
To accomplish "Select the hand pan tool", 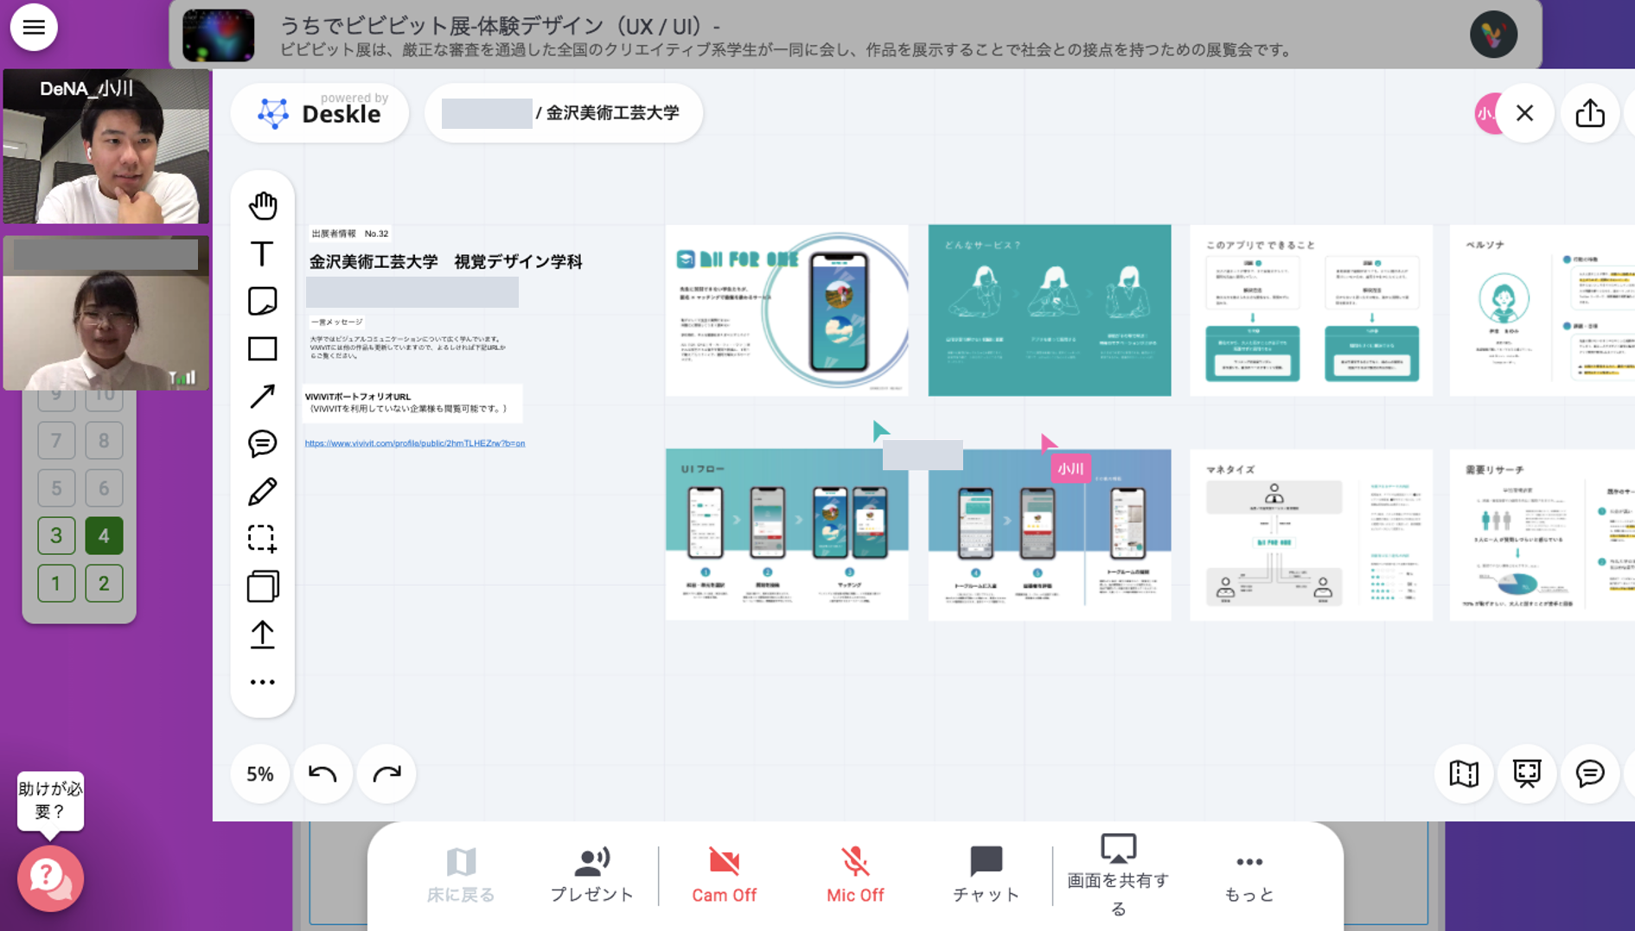I will pyautogui.click(x=262, y=206).
